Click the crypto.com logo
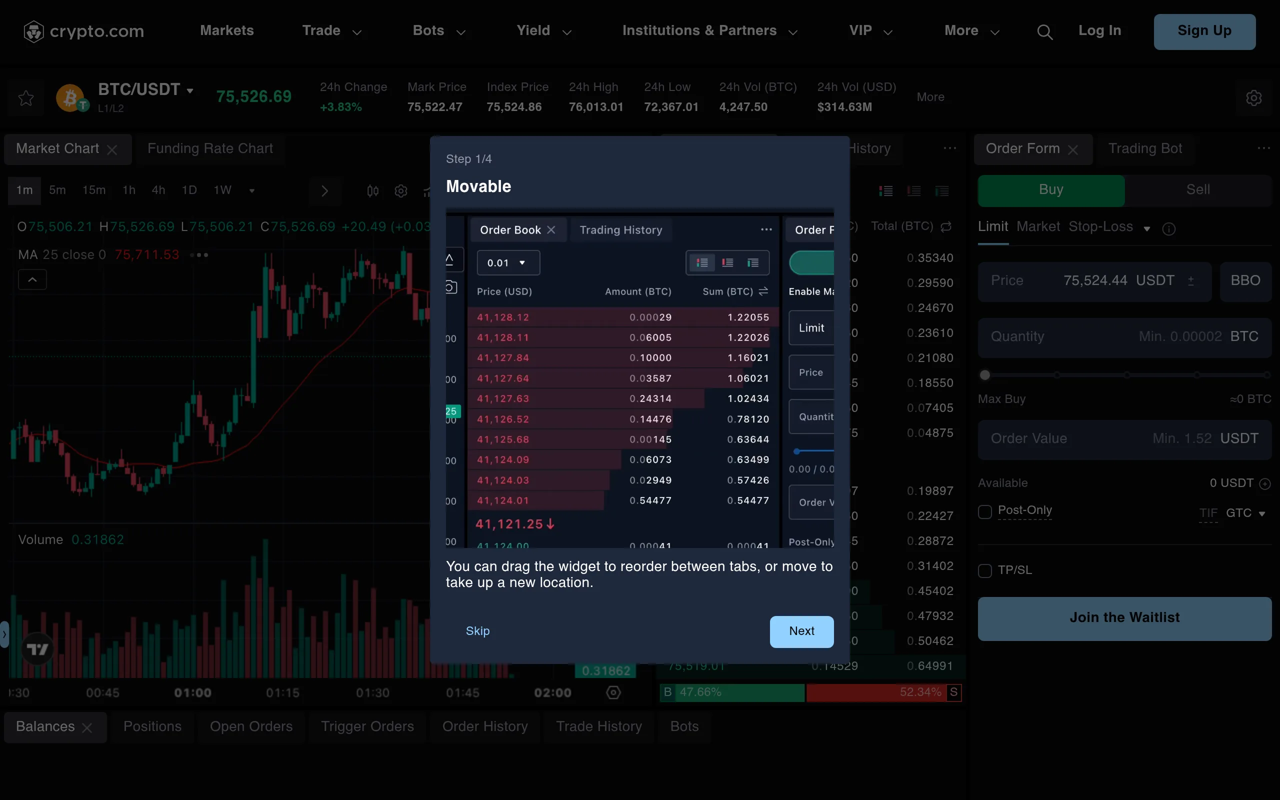Screen dimensions: 1280x800 (x=83, y=30)
